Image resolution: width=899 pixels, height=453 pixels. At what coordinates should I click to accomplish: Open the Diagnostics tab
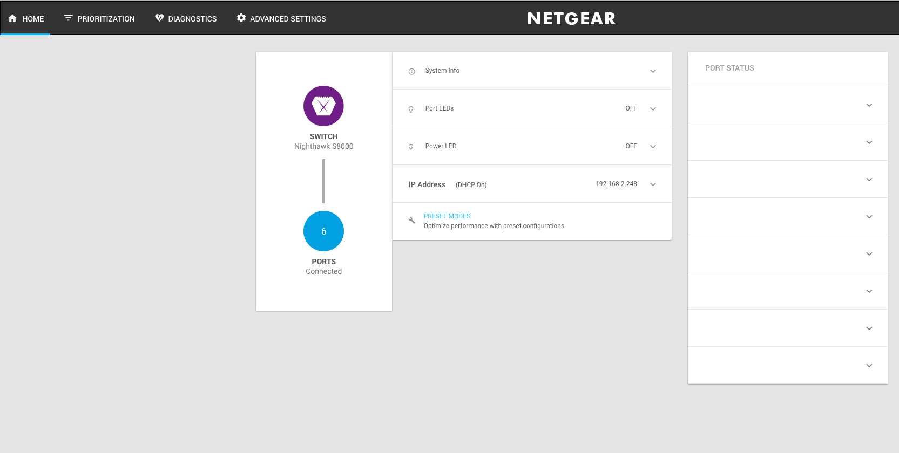point(186,18)
